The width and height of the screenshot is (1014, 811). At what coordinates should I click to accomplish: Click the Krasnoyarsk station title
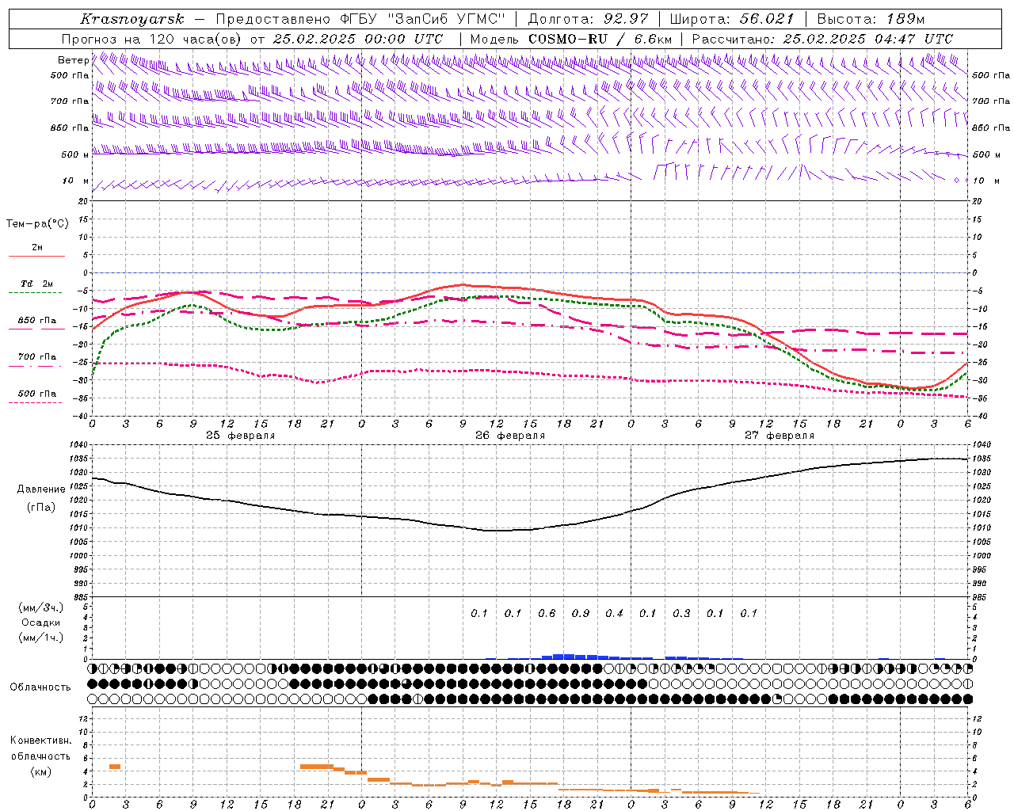pos(132,19)
